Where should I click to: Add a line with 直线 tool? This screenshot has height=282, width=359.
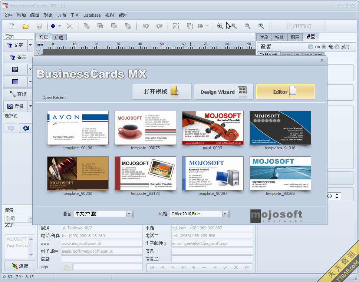18,94
